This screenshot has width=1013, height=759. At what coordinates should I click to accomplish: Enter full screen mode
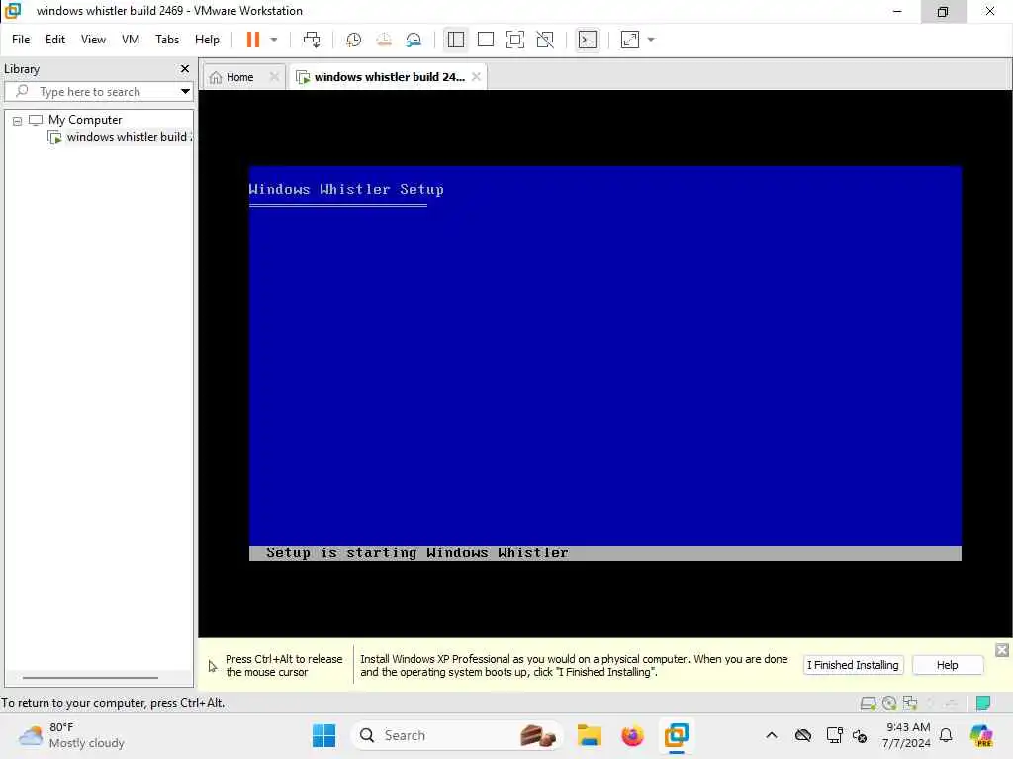click(x=514, y=40)
